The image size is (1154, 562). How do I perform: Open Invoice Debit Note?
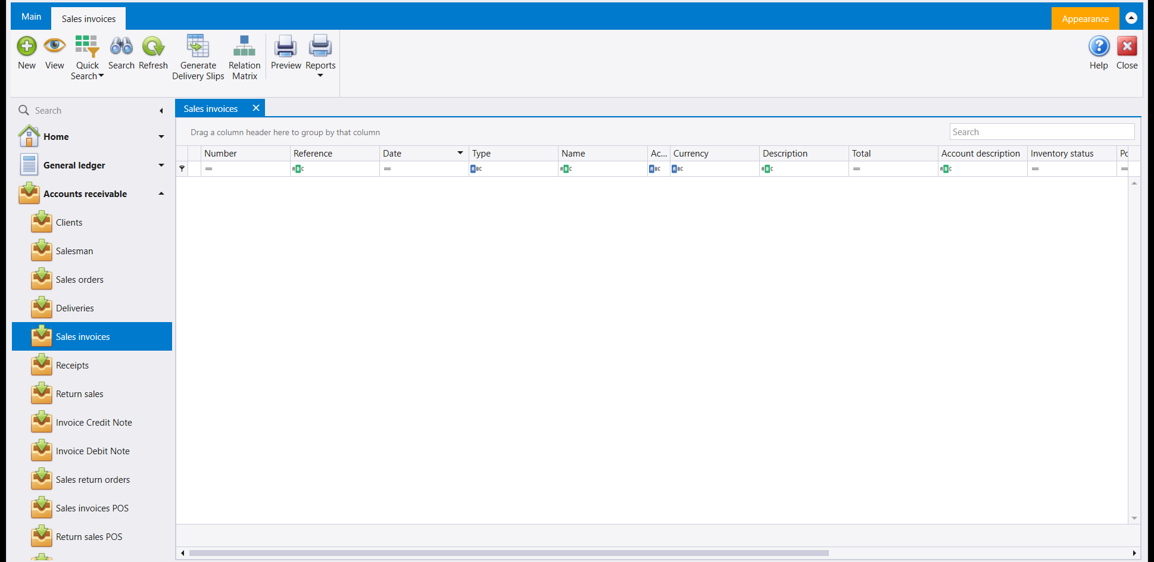tap(92, 451)
